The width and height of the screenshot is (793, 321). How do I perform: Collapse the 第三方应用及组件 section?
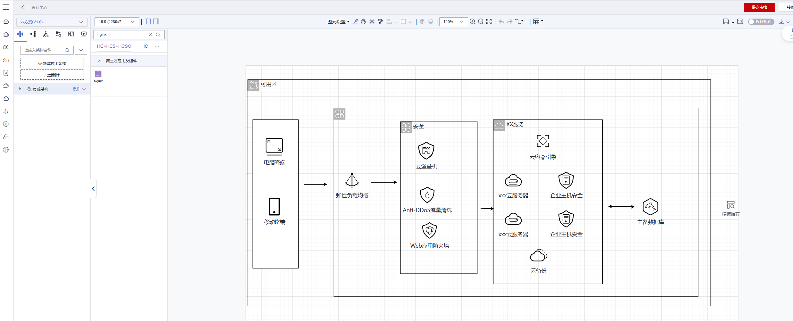(x=100, y=61)
